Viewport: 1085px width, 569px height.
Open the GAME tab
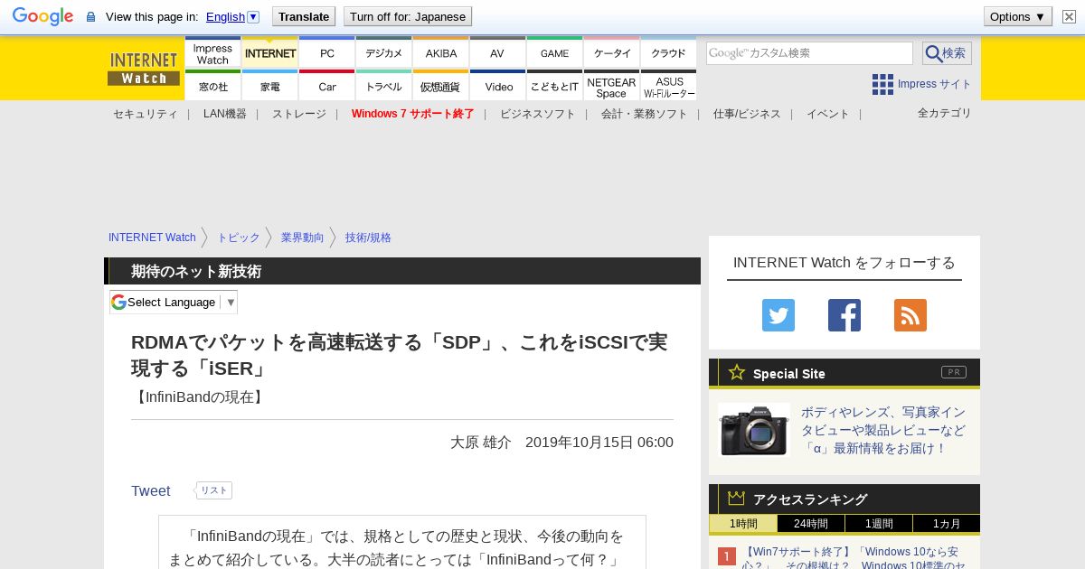[x=555, y=53]
